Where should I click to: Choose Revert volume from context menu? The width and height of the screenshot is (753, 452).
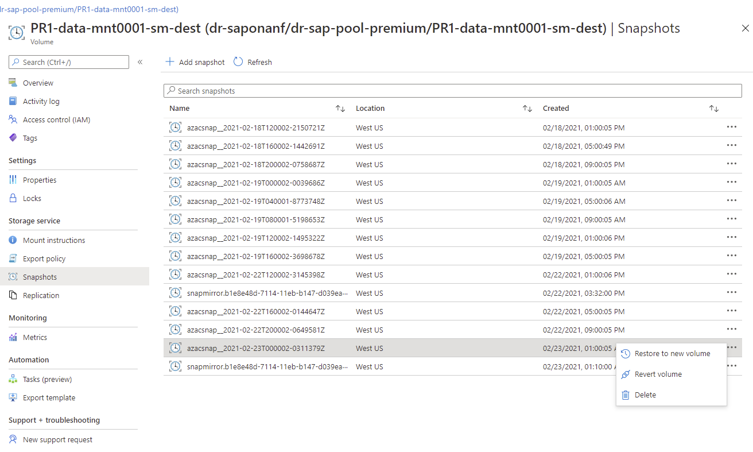(658, 374)
